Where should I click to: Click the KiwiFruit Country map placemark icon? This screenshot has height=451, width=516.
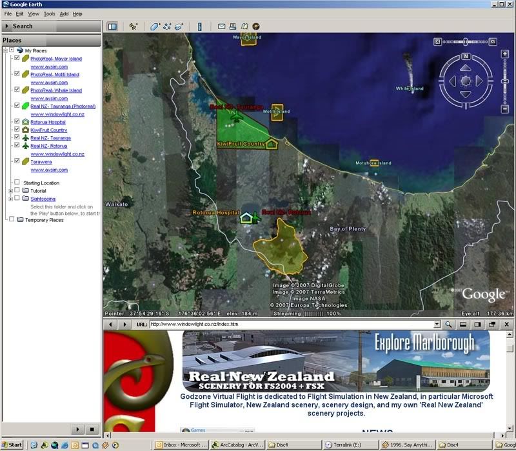[x=272, y=144]
